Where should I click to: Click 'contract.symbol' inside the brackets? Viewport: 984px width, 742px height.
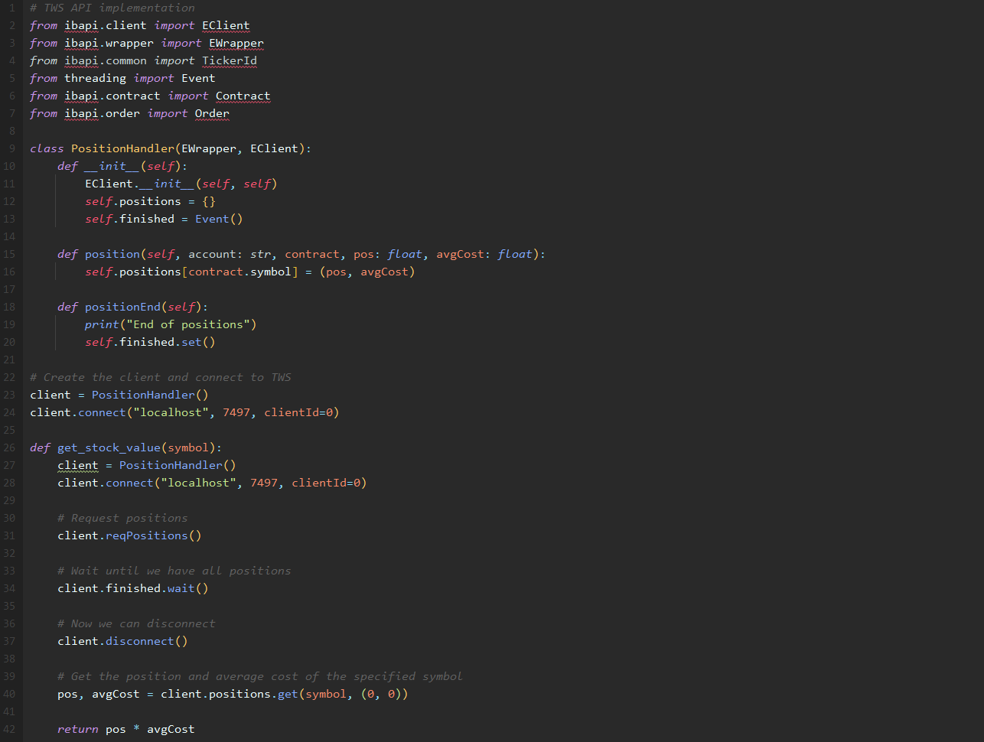tap(240, 272)
